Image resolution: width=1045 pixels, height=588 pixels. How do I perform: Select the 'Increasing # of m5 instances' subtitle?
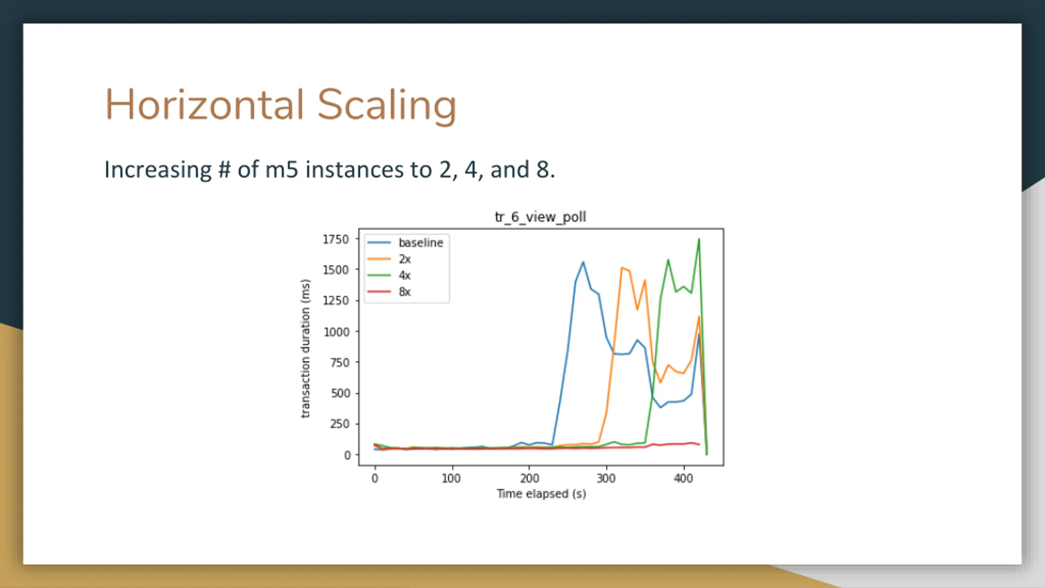click(329, 169)
